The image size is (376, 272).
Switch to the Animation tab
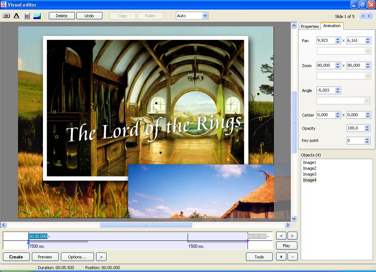pos(332,26)
